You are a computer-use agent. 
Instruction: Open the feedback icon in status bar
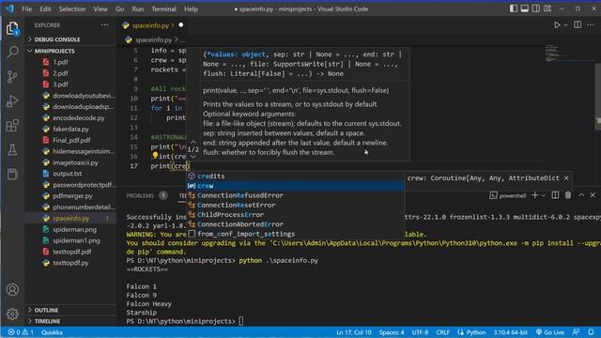pos(576,332)
